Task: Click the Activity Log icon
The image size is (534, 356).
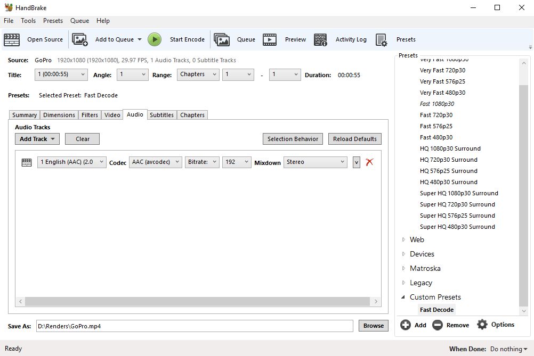Action: click(x=320, y=39)
